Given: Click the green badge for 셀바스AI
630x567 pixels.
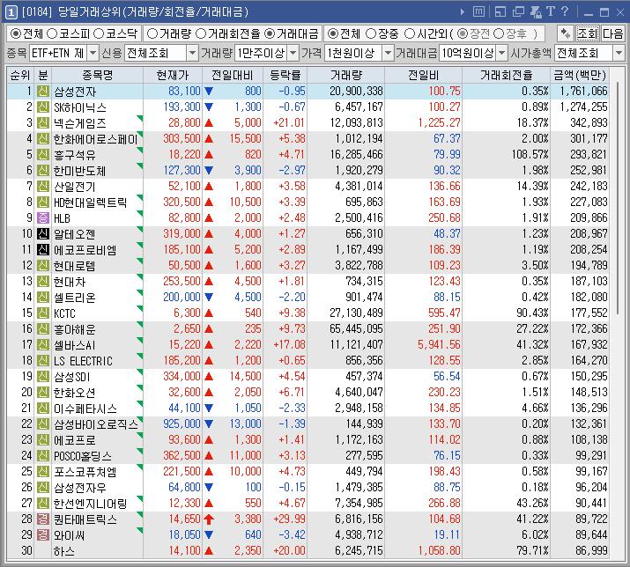Looking at the screenshot, I should (x=43, y=344).
